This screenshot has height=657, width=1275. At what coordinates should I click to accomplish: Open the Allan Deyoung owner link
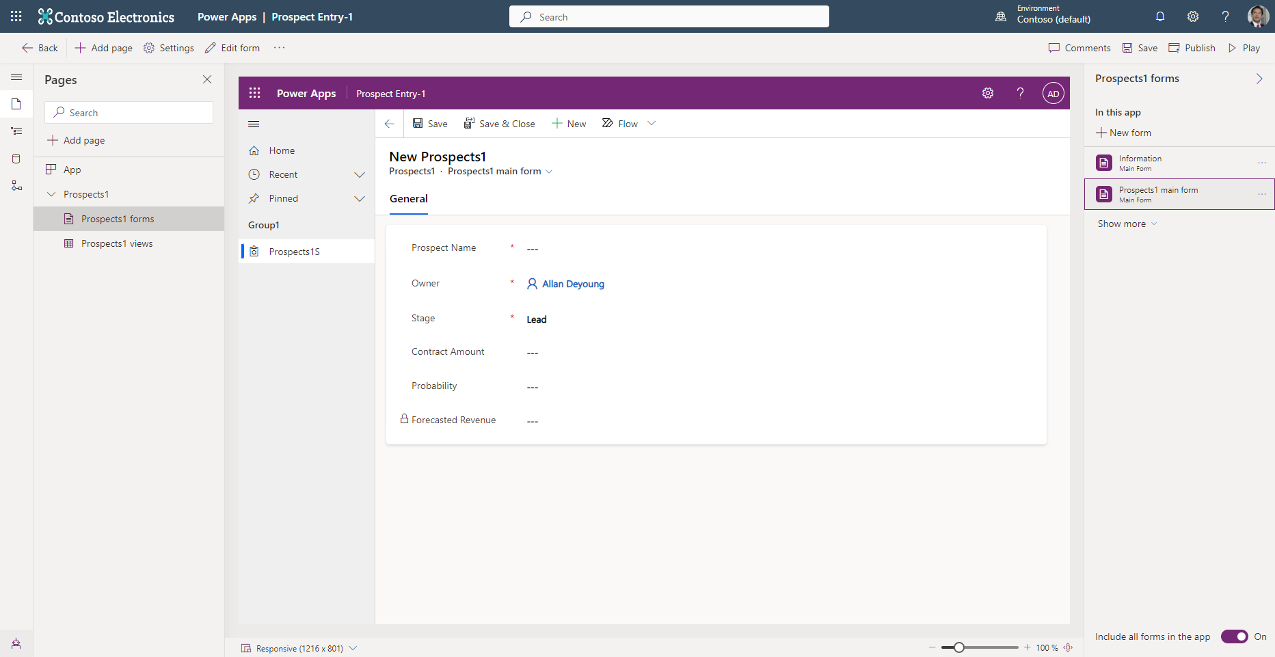pyautogui.click(x=573, y=284)
